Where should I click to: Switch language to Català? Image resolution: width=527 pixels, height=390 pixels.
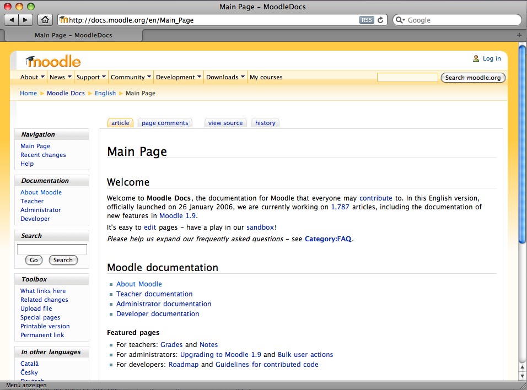click(30, 363)
